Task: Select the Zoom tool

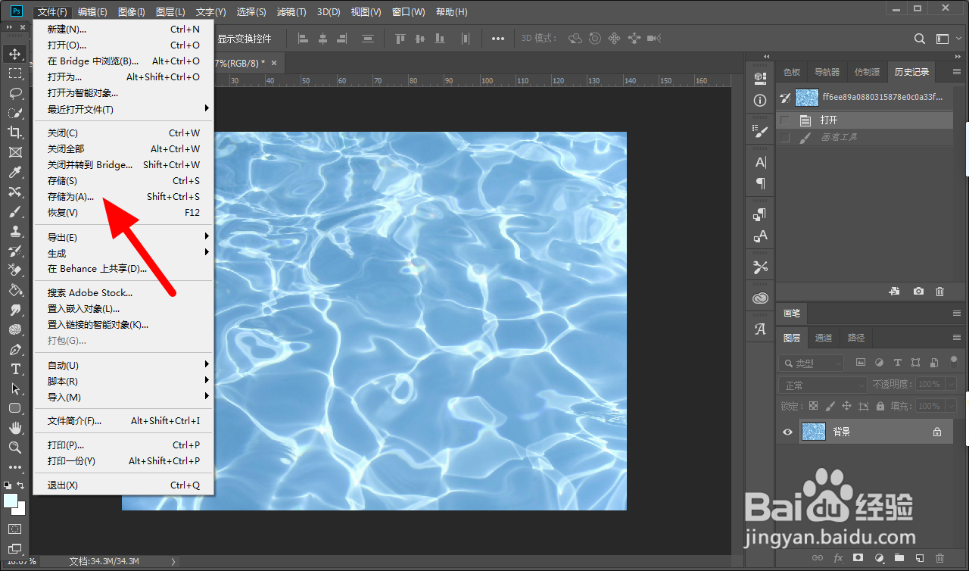Action: [x=14, y=448]
